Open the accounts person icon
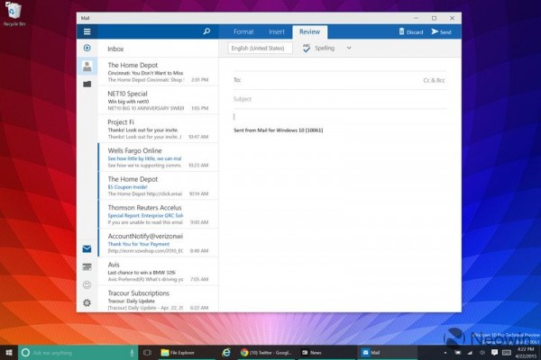Viewport: 541px width, 360px height. point(87,66)
